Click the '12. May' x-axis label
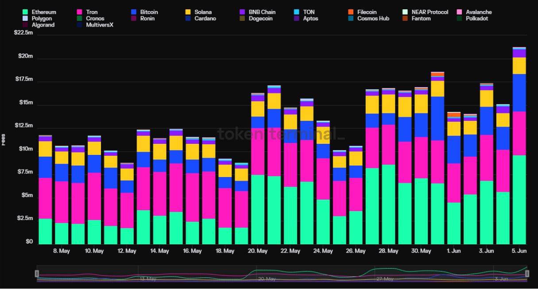 click(x=127, y=251)
